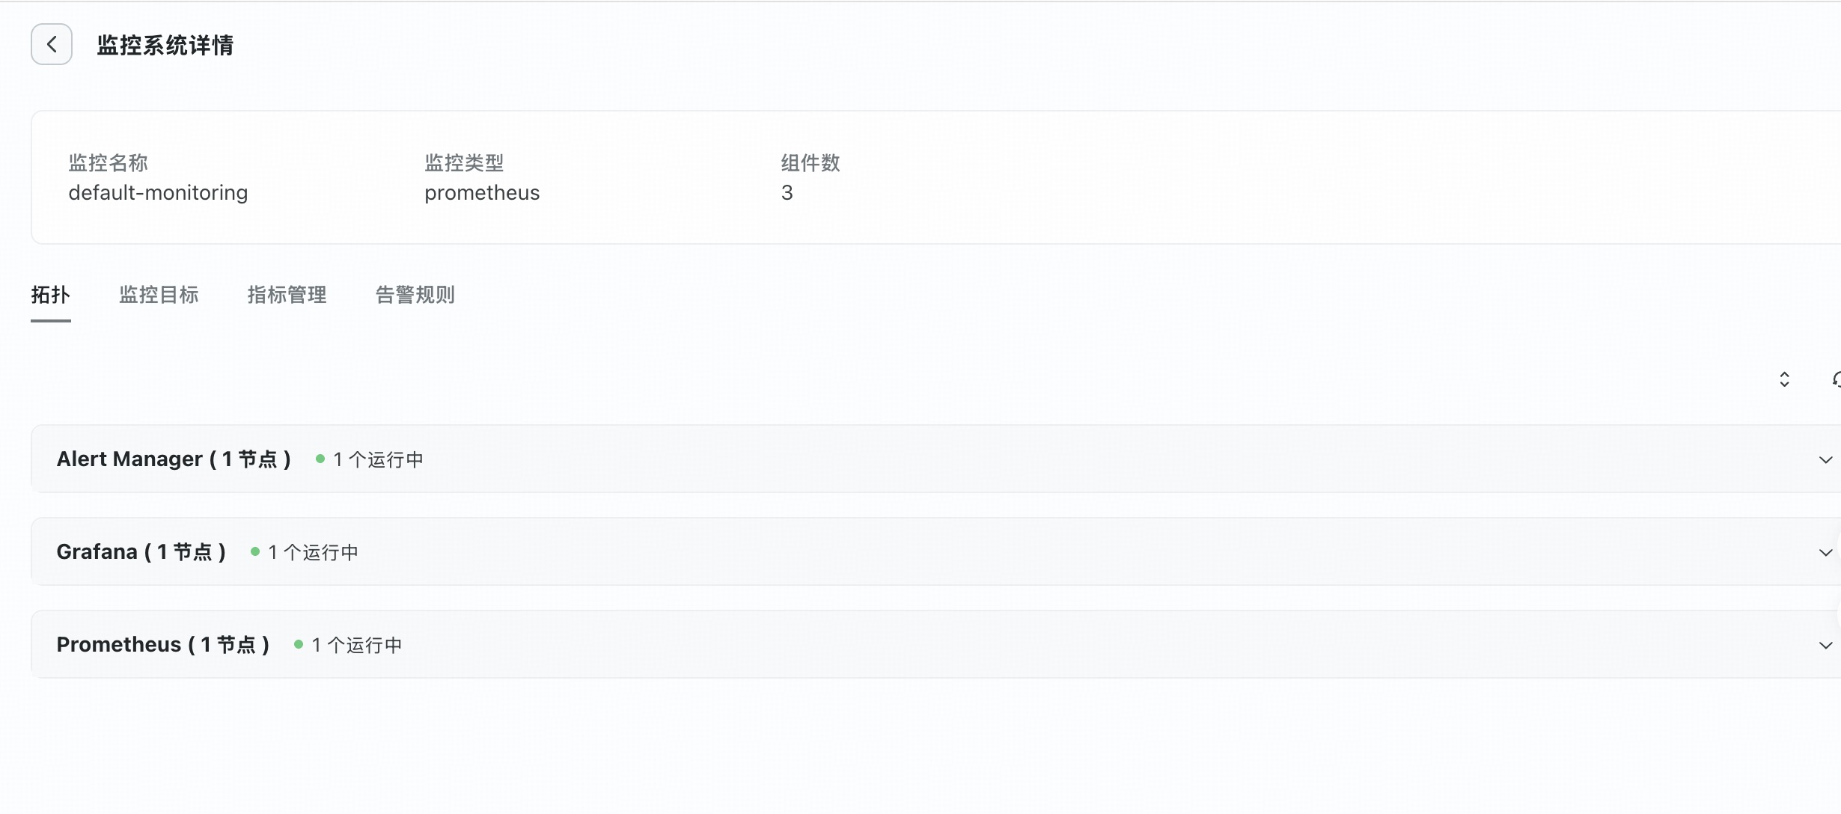Image resolution: width=1841 pixels, height=814 pixels.
Task: Click the Alert Manager ( 1 节点 ) title
Action: point(174,459)
